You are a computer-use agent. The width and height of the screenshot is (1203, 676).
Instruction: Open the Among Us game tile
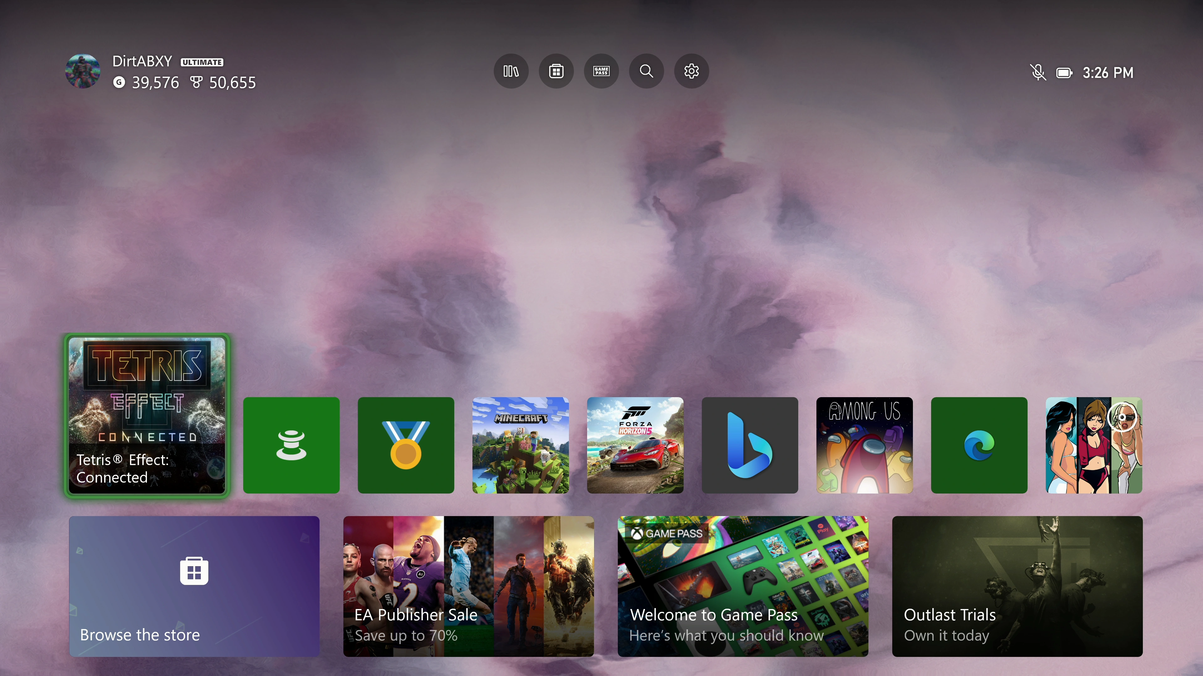pos(864,445)
